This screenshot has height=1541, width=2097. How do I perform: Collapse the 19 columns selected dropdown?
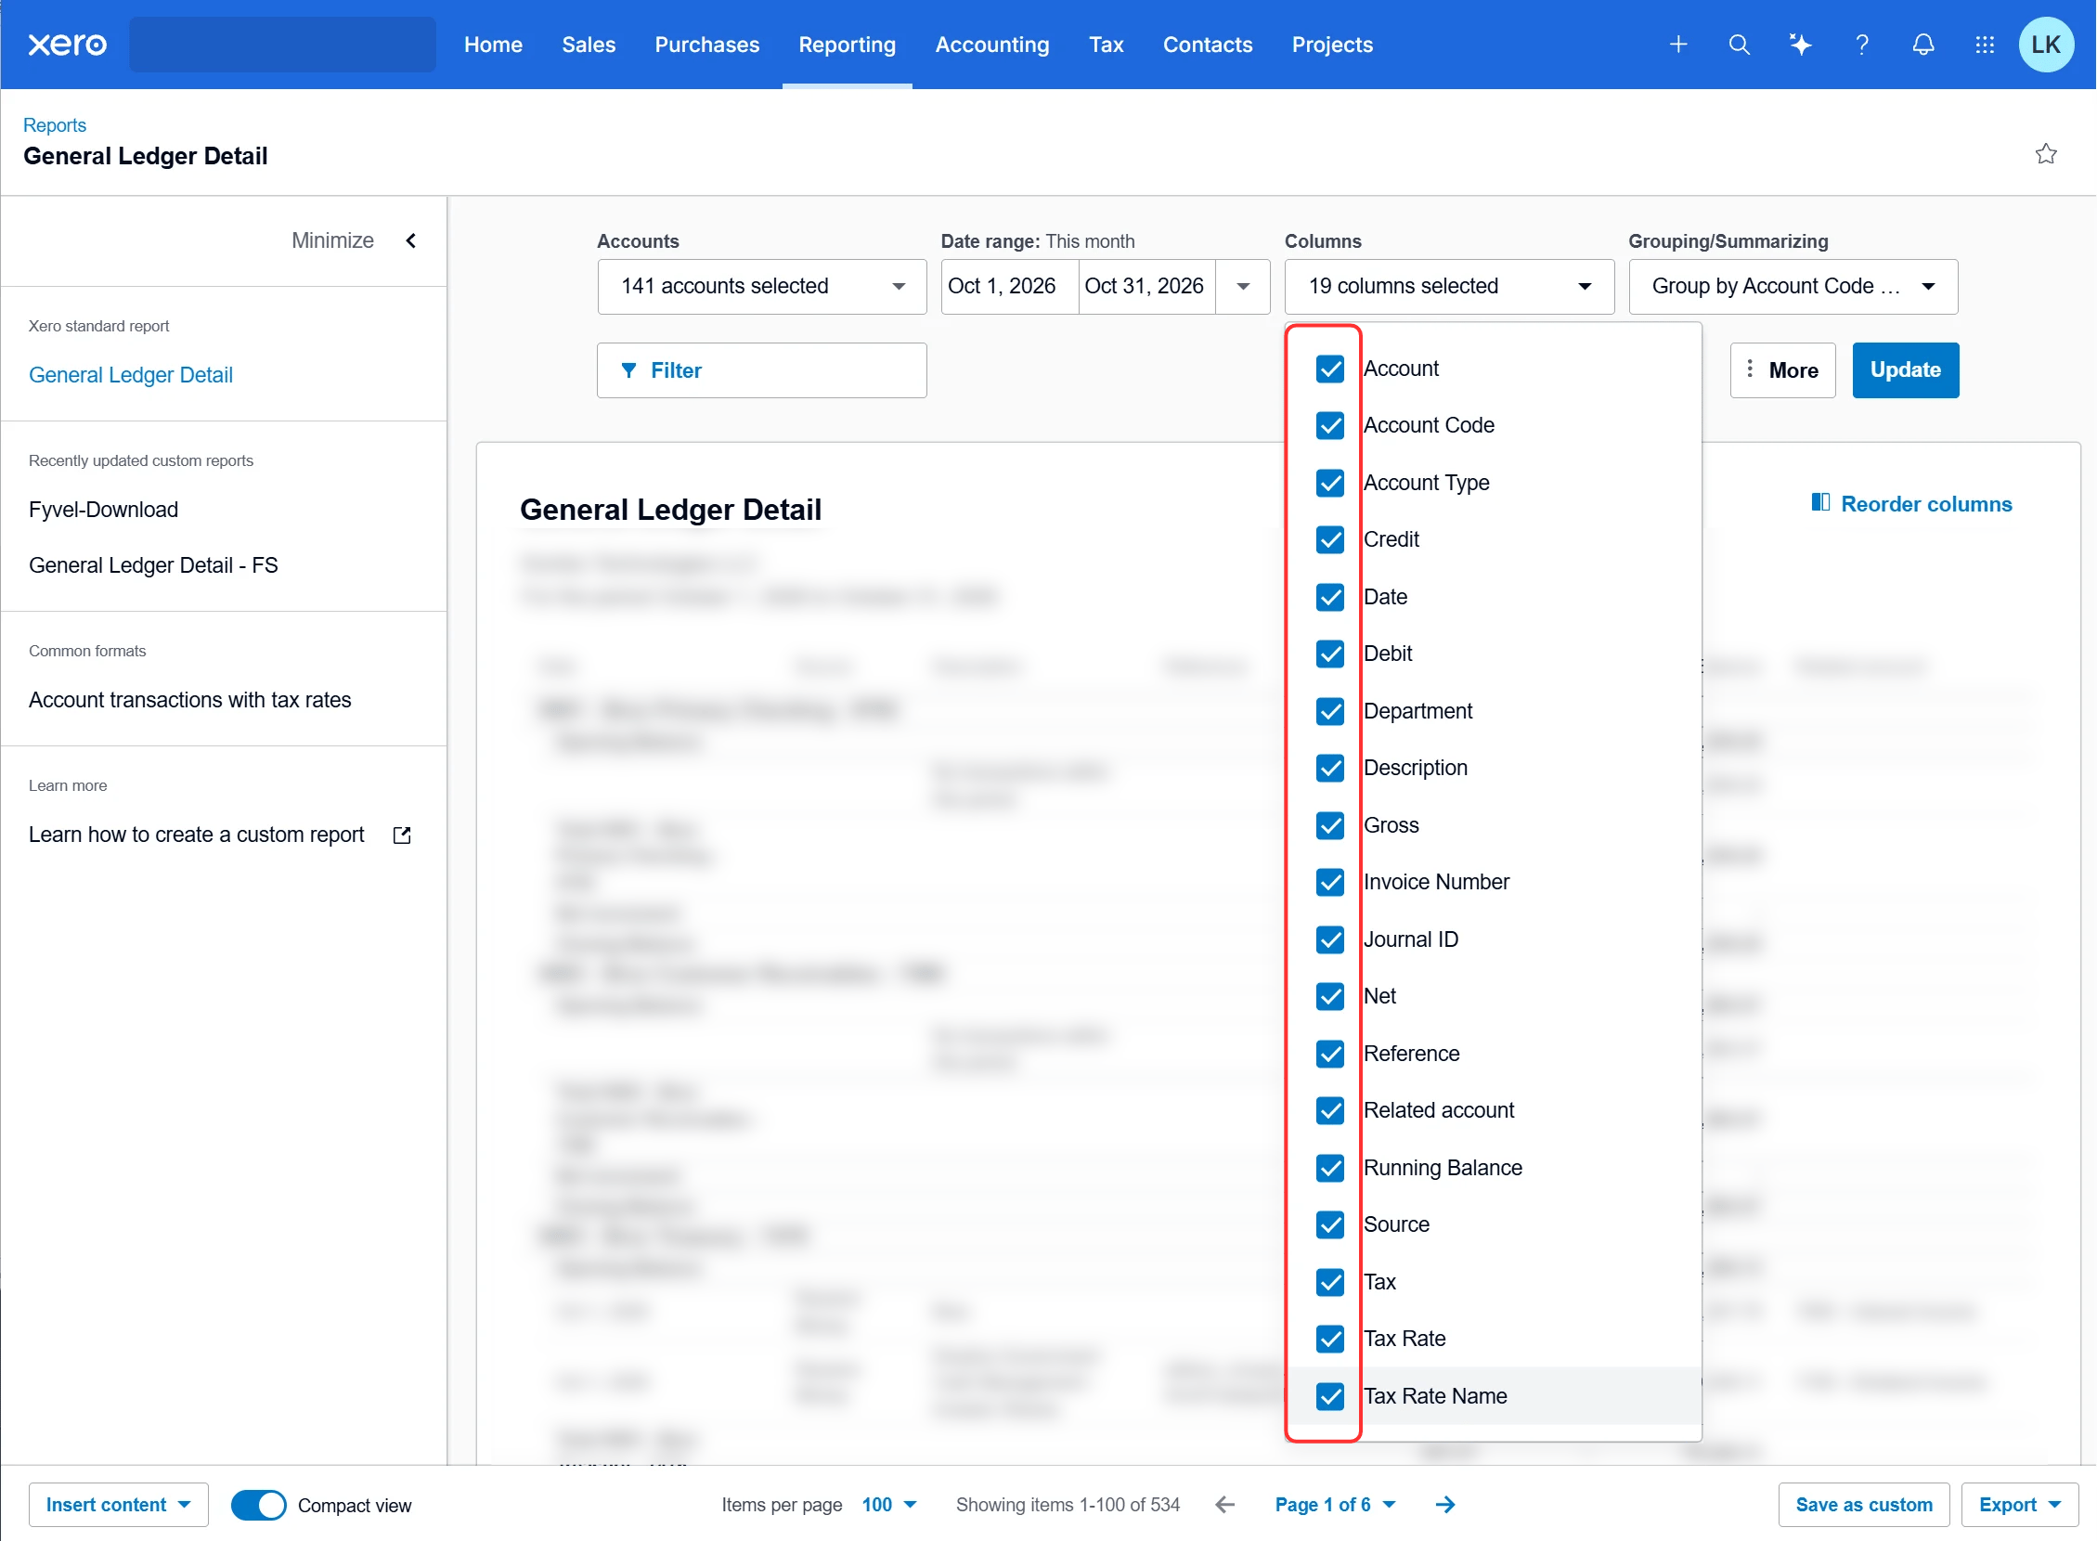click(x=1449, y=286)
